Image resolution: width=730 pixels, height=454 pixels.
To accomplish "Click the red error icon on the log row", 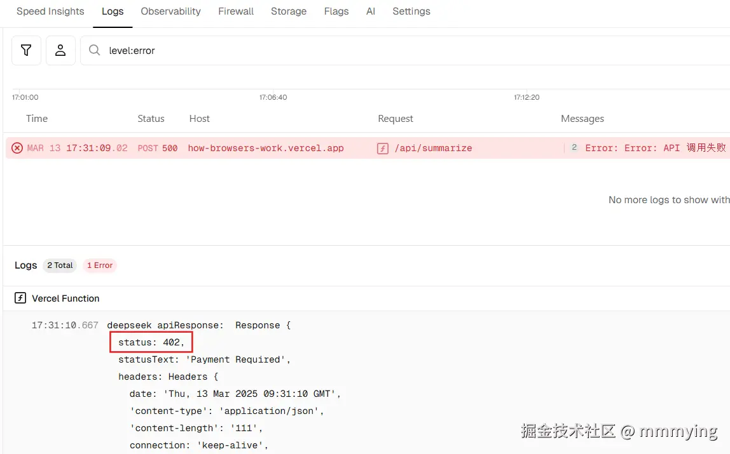I will [17, 148].
